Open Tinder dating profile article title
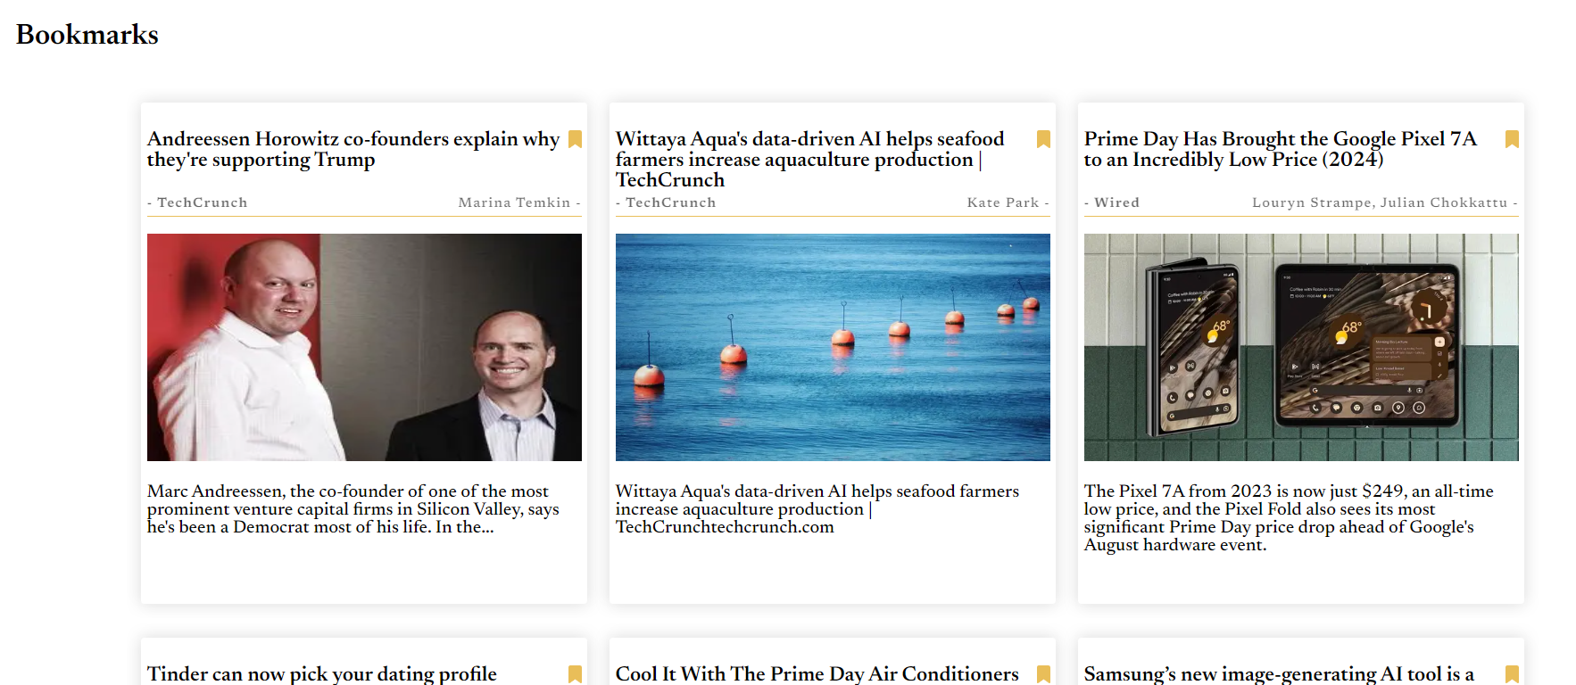The width and height of the screenshot is (1576, 685). (321, 674)
